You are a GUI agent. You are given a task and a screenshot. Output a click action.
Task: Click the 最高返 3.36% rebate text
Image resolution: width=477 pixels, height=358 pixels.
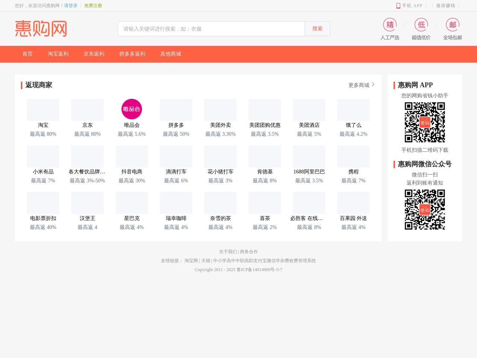point(220,134)
